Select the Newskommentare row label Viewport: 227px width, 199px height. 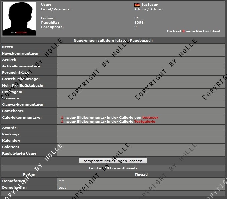(x=20, y=54)
